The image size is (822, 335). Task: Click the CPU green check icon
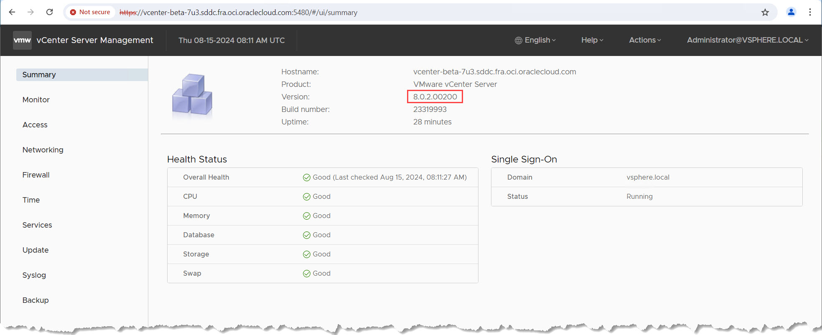[x=307, y=197]
